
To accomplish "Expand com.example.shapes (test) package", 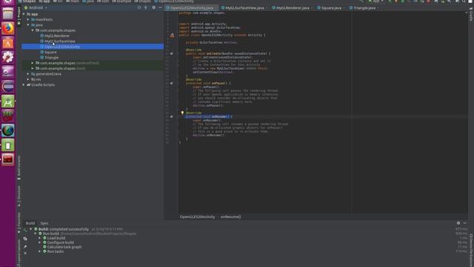I will tap(33, 68).
